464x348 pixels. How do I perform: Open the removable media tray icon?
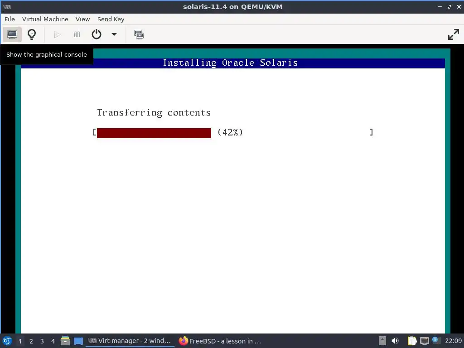coord(382,341)
